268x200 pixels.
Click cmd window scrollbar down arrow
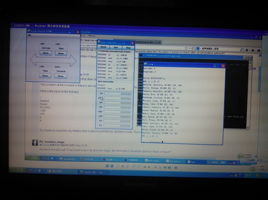pos(248,127)
